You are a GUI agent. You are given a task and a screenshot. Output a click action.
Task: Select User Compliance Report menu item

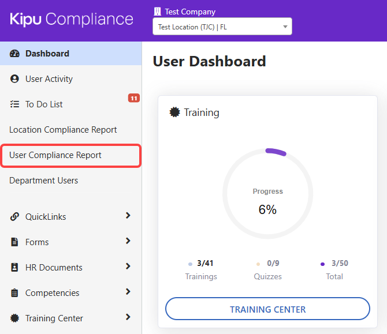click(x=55, y=155)
